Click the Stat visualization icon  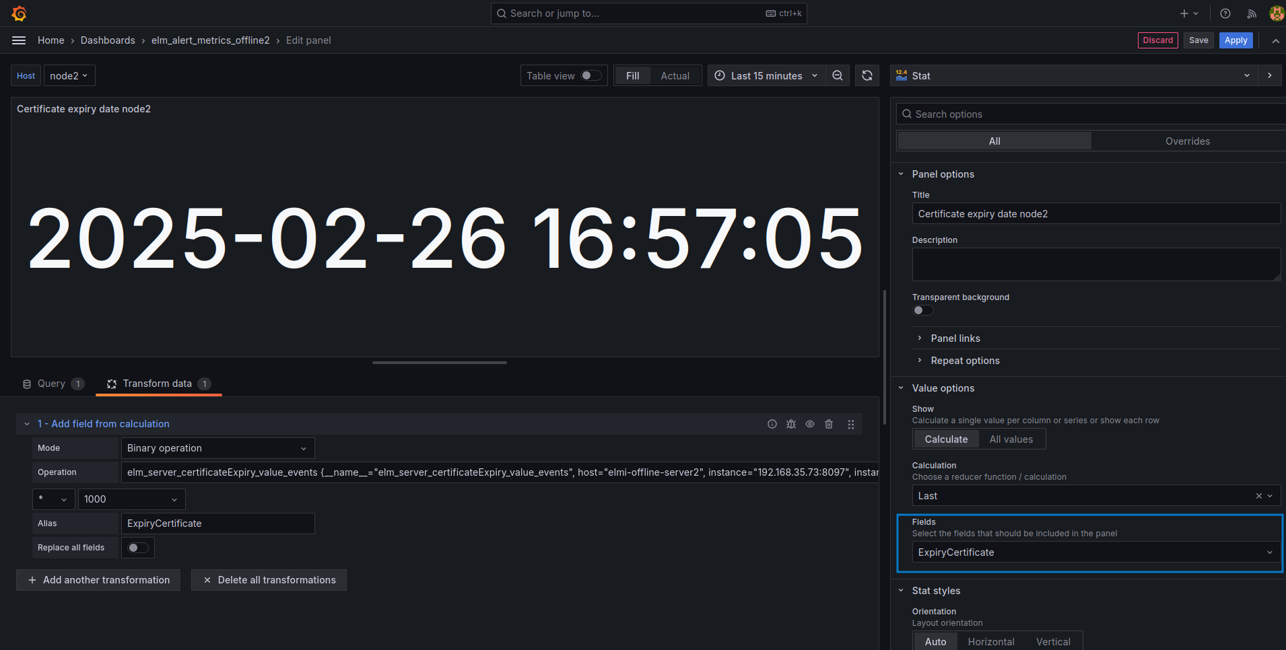click(x=902, y=75)
